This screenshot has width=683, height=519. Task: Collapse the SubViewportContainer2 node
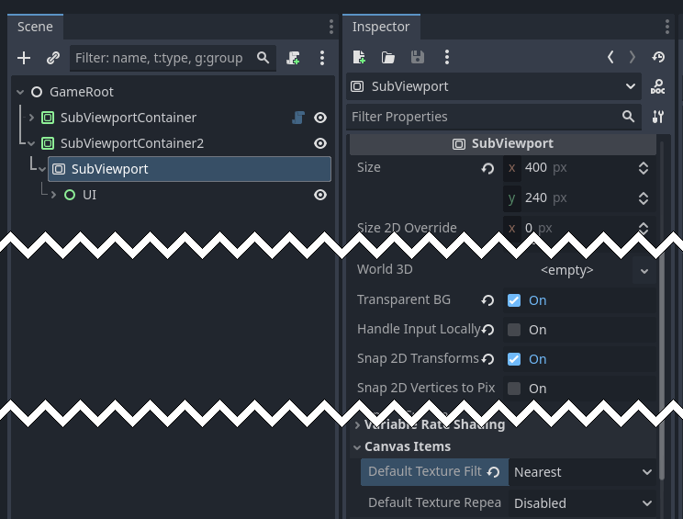click(x=31, y=143)
